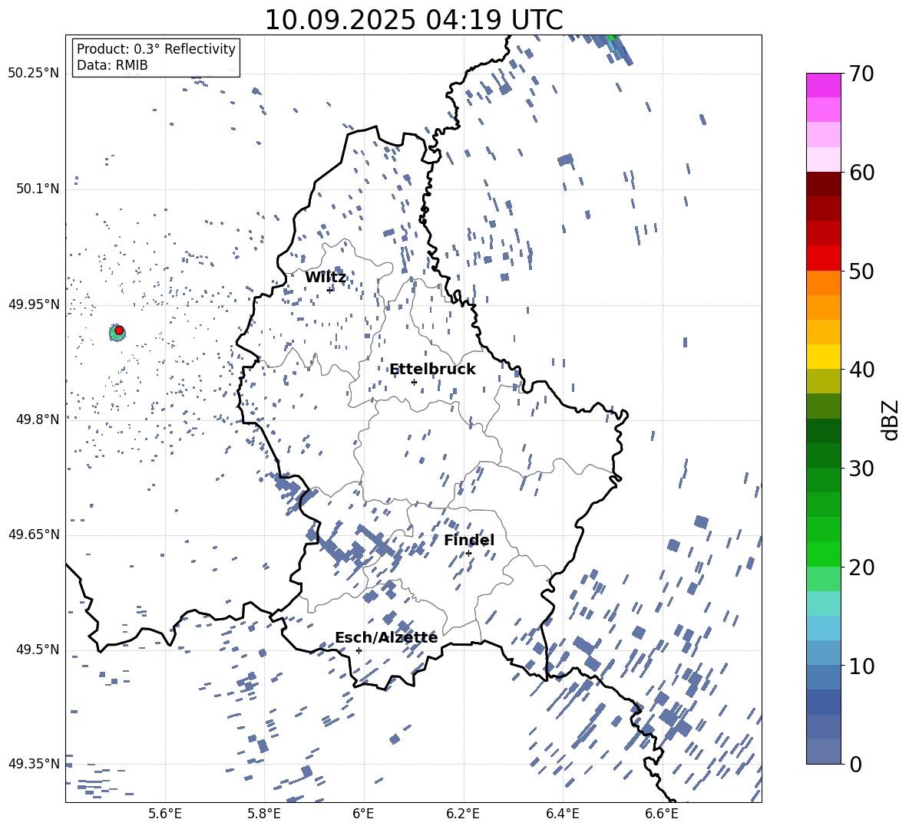Click the 6.6°E longitude label

click(662, 814)
